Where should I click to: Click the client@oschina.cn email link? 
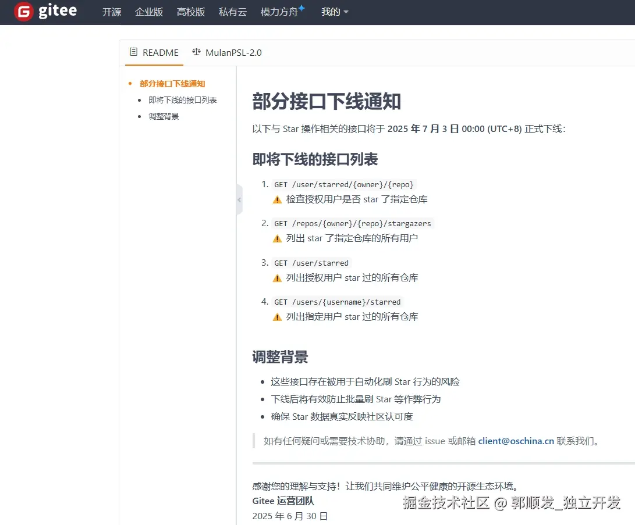click(515, 441)
